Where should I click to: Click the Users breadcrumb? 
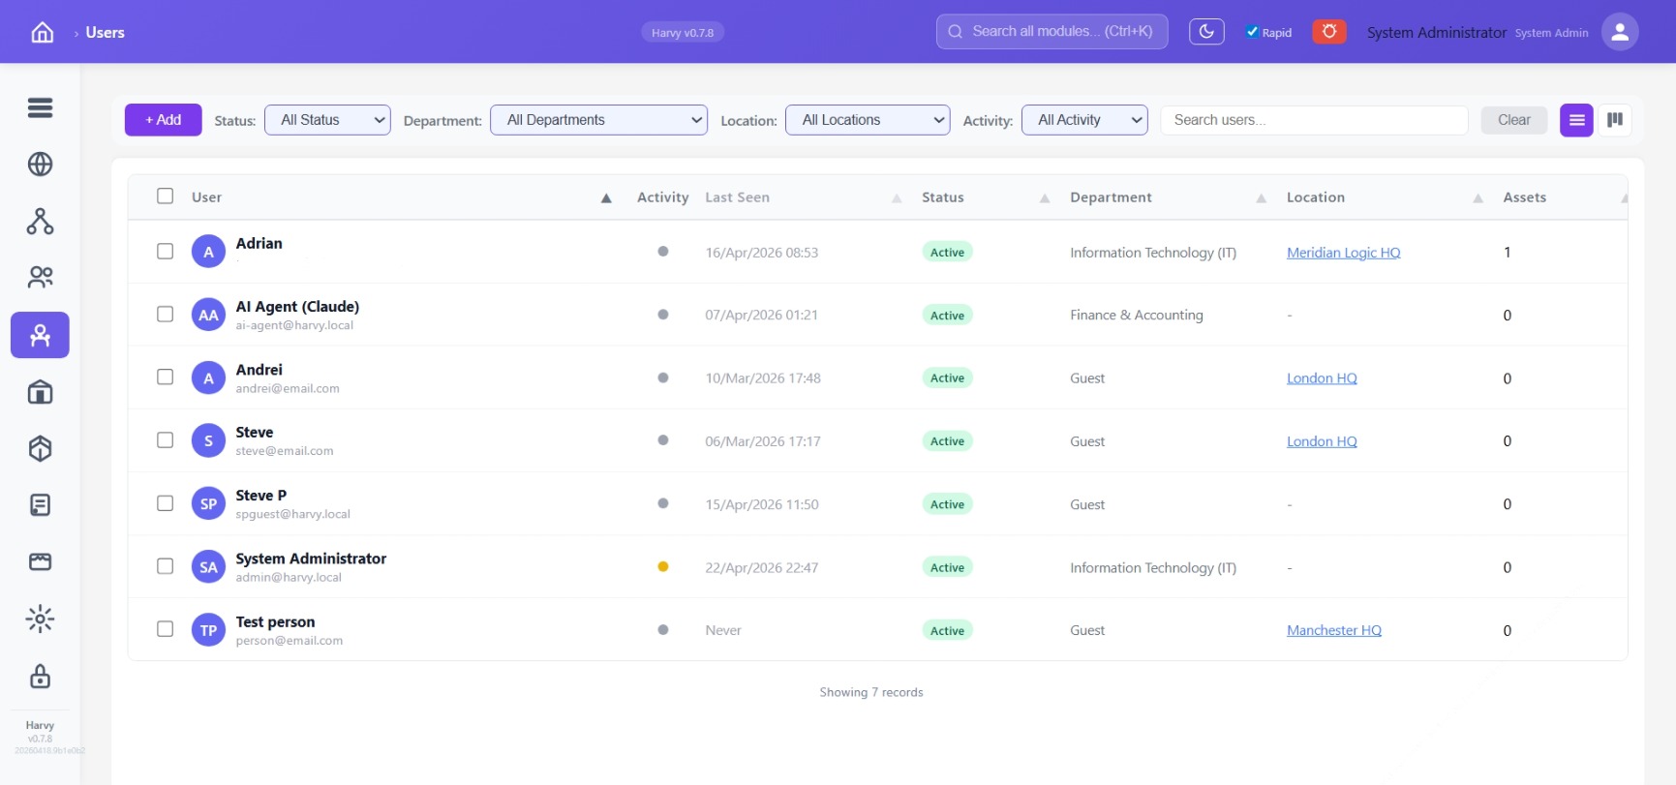(105, 33)
